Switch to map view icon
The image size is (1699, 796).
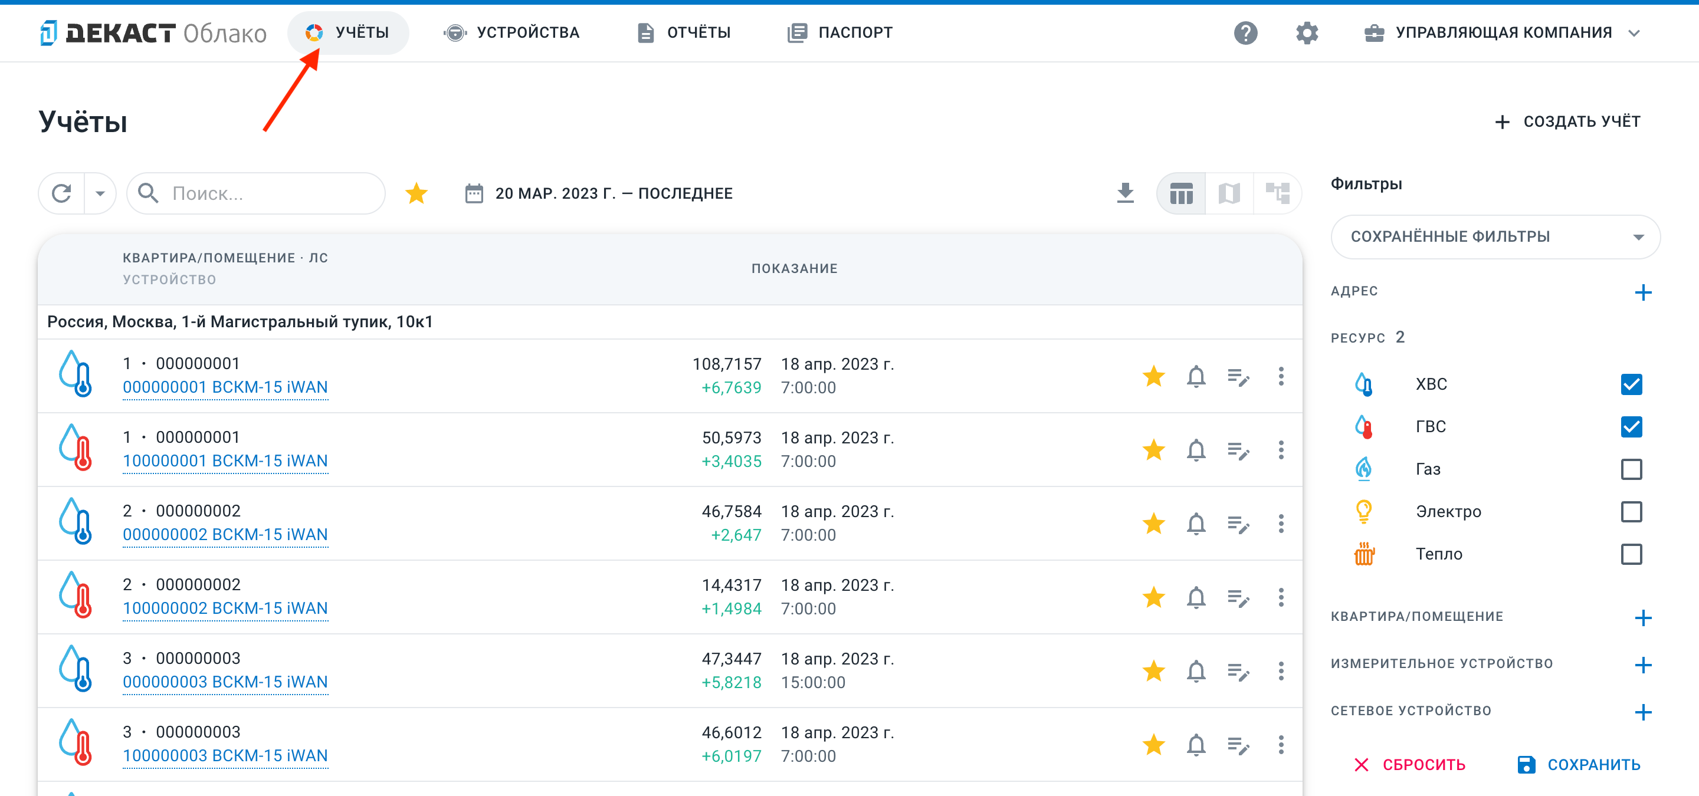(x=1229, y=193)
